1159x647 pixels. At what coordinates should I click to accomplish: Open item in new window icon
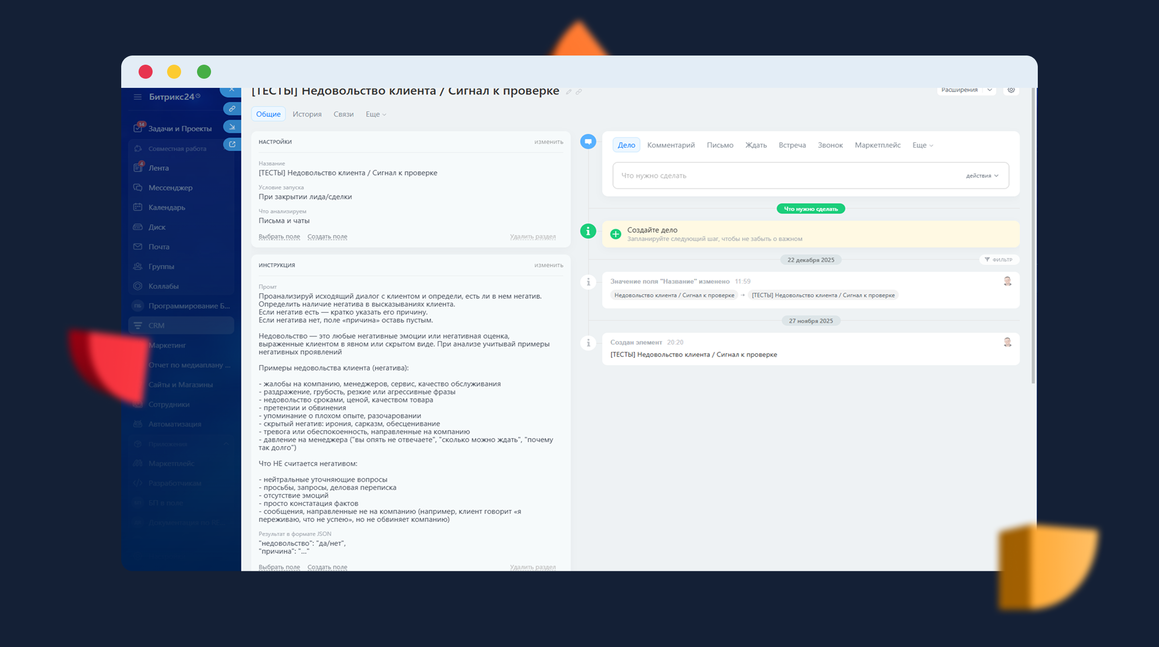(x=232, y=144)
